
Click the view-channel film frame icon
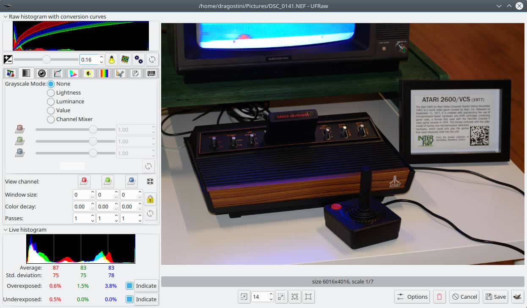(150, 181)
